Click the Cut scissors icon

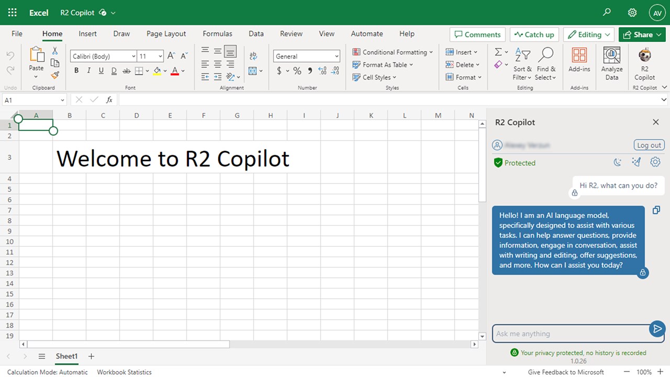[54, 51]
